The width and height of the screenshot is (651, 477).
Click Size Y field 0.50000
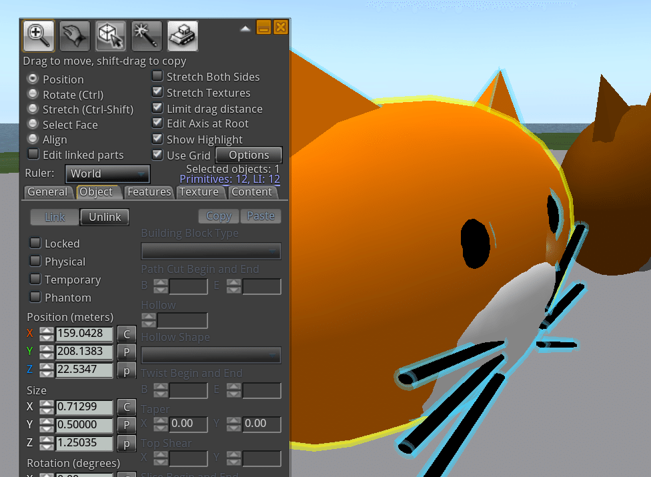point(84,425)
